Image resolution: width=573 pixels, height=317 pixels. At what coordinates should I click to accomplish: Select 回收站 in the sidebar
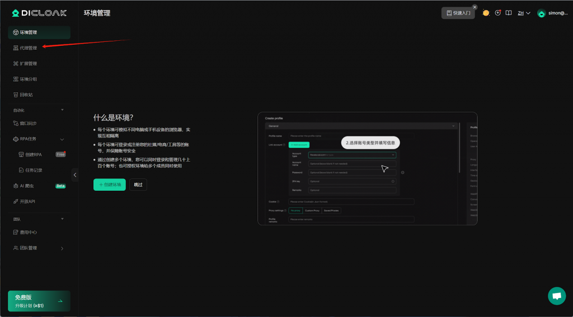[x=26, y=95]
